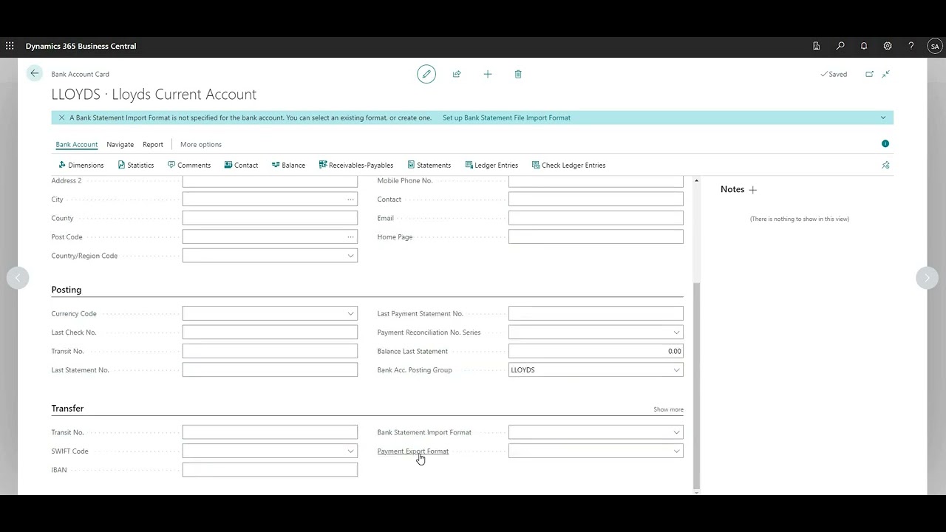Open the Statements action
The image size is (946, 532).
[429, 166]
